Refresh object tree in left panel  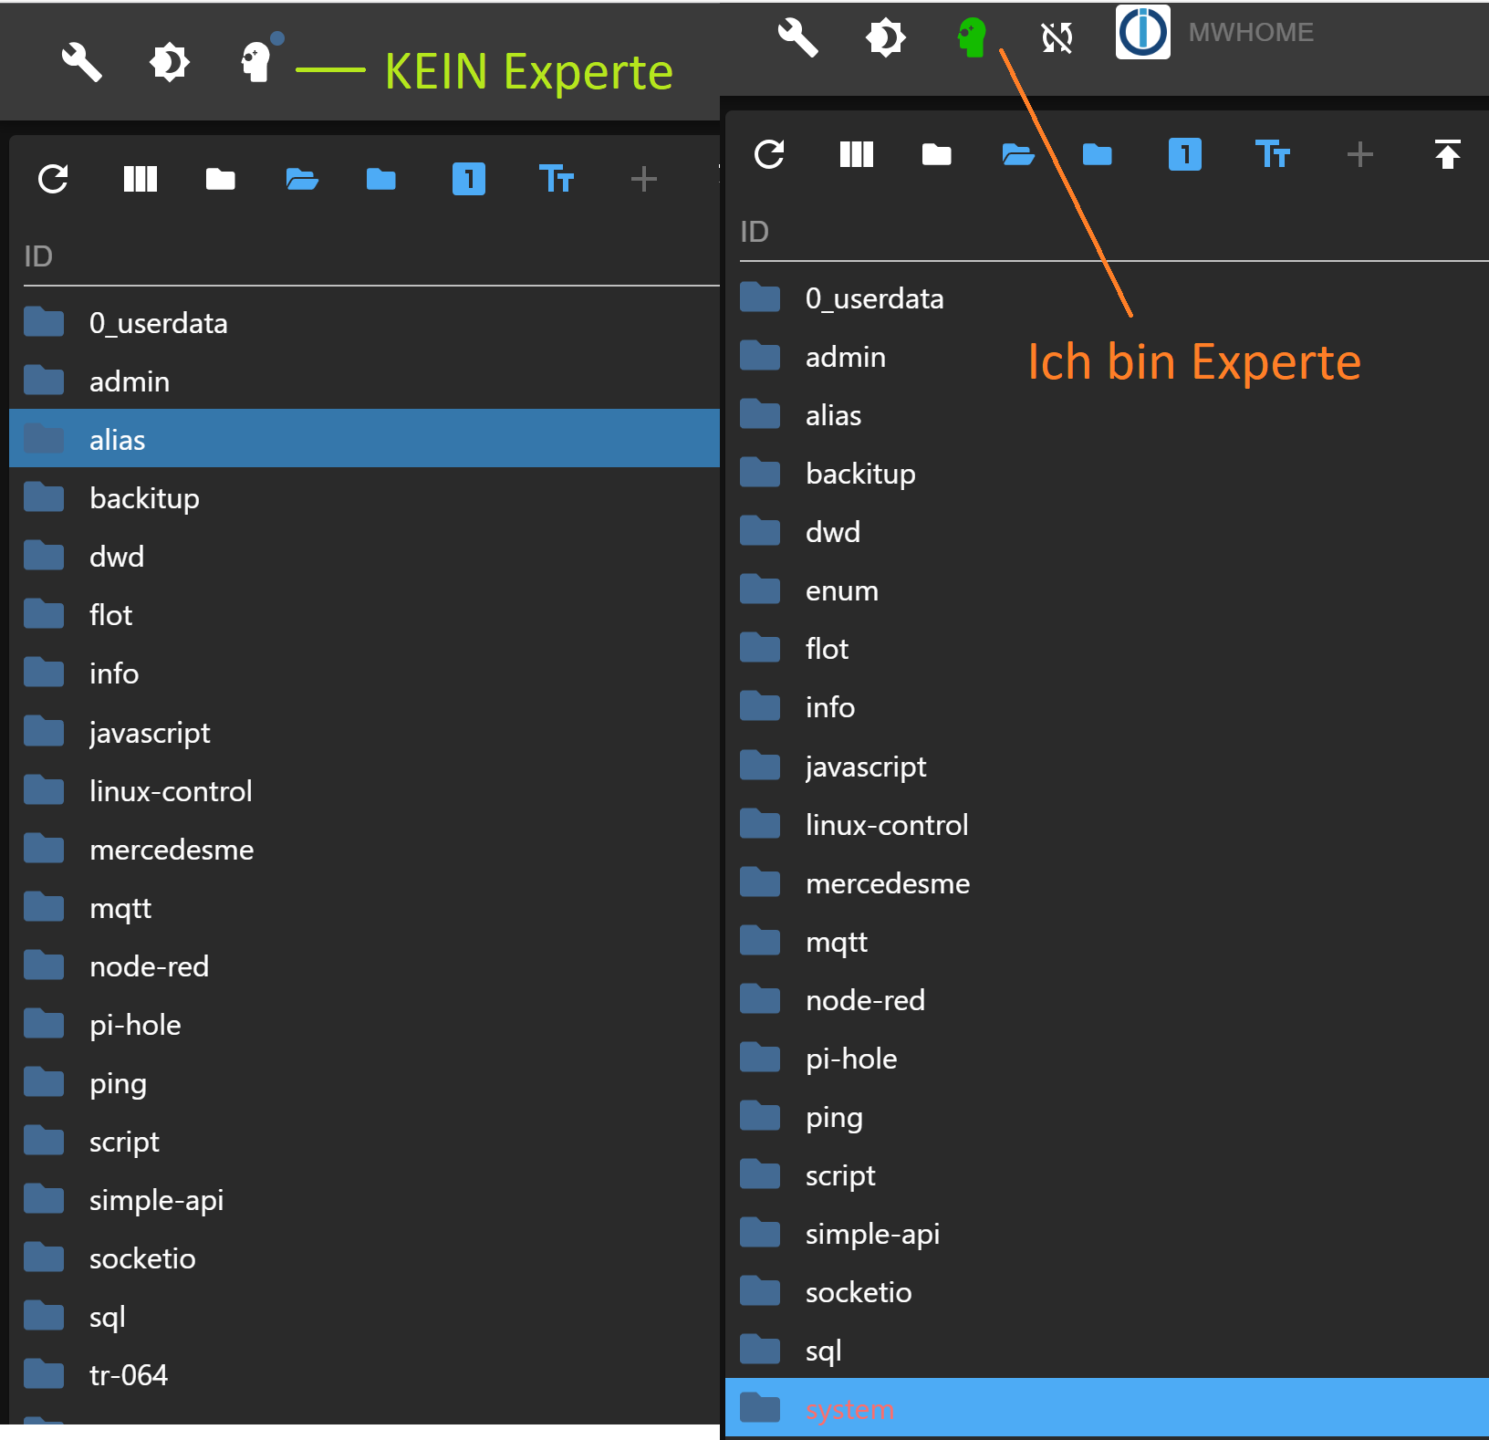[x=53, y=179]
